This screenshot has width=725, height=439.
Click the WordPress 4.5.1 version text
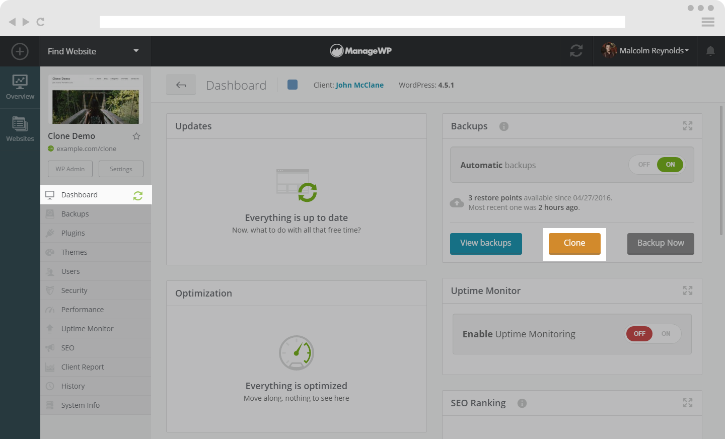tap(426, 85)
